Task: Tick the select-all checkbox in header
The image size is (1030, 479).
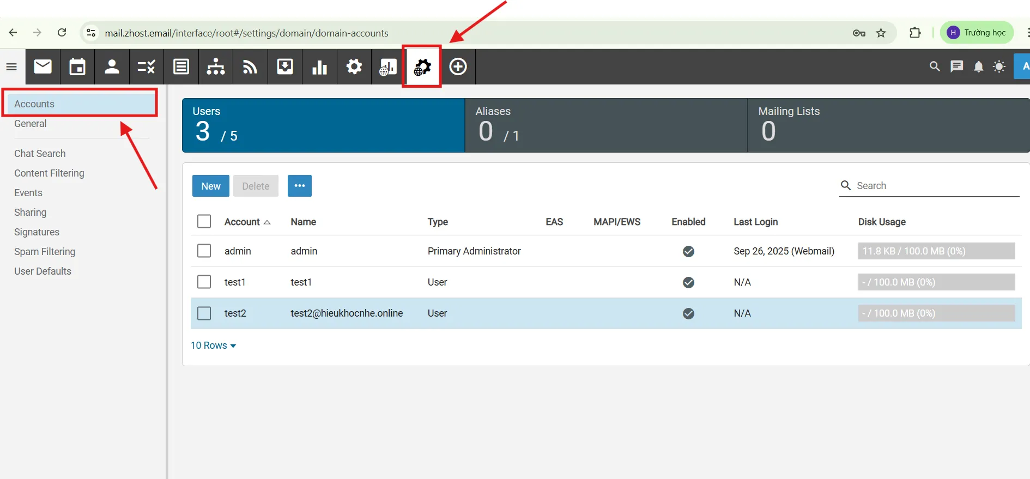Action: 204,221
